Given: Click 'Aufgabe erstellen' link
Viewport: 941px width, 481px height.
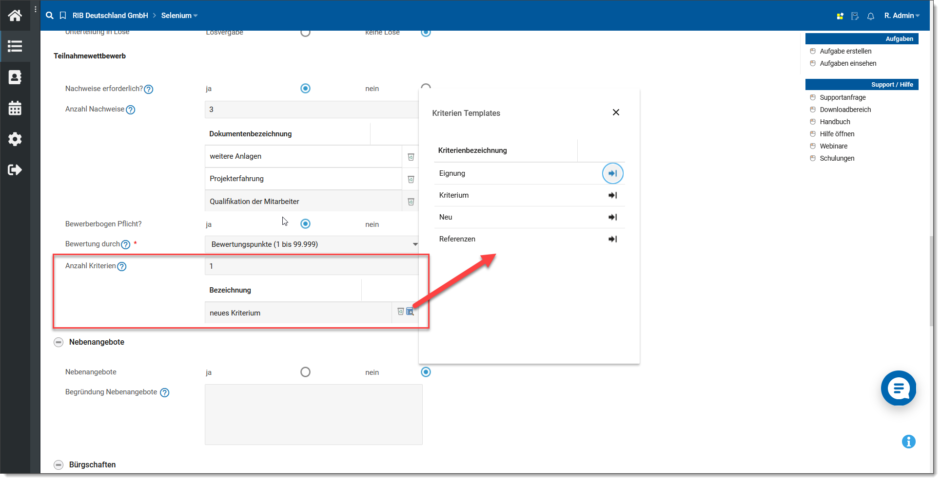Looking at the screenshot, I should point(845,51).
